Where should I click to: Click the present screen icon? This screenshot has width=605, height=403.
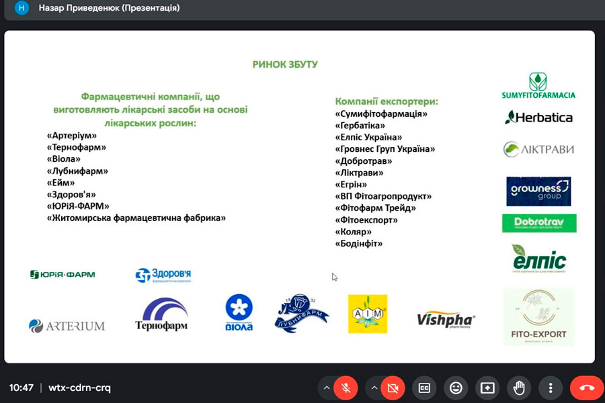pyautogui.click(x=487, y=388)
